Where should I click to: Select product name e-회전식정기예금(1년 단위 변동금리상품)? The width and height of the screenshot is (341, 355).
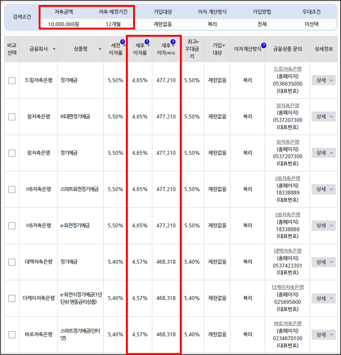(x=81, y=298)
